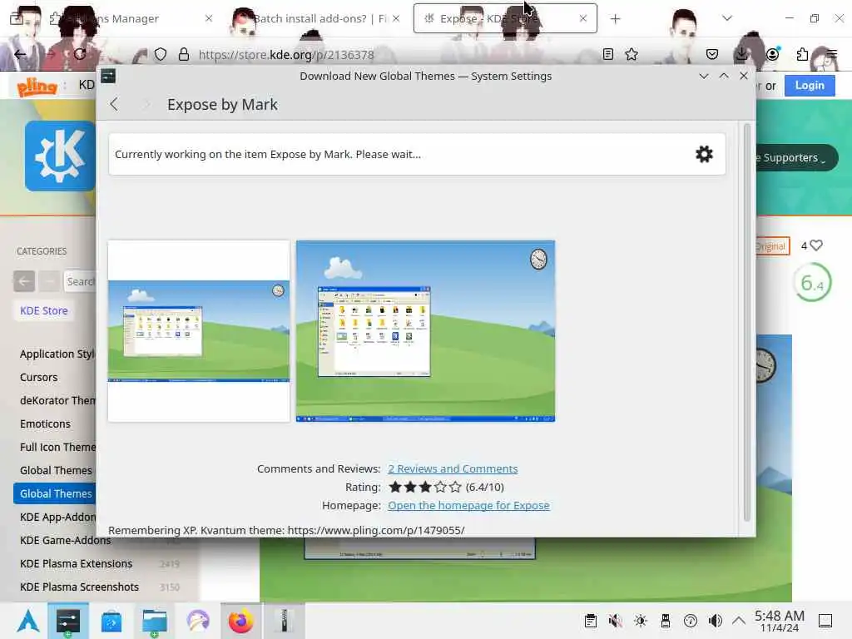Click the 5:48 AM clock
The width and height of the screenshot is (852, 639).
click(779, 621)
